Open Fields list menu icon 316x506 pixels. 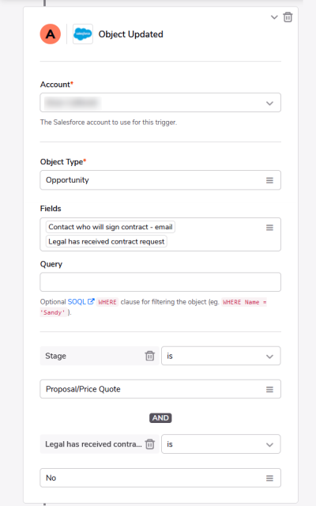(x=269, y=228)
